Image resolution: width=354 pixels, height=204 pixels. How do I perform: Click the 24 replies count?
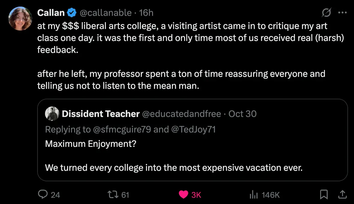pos(55,195)
